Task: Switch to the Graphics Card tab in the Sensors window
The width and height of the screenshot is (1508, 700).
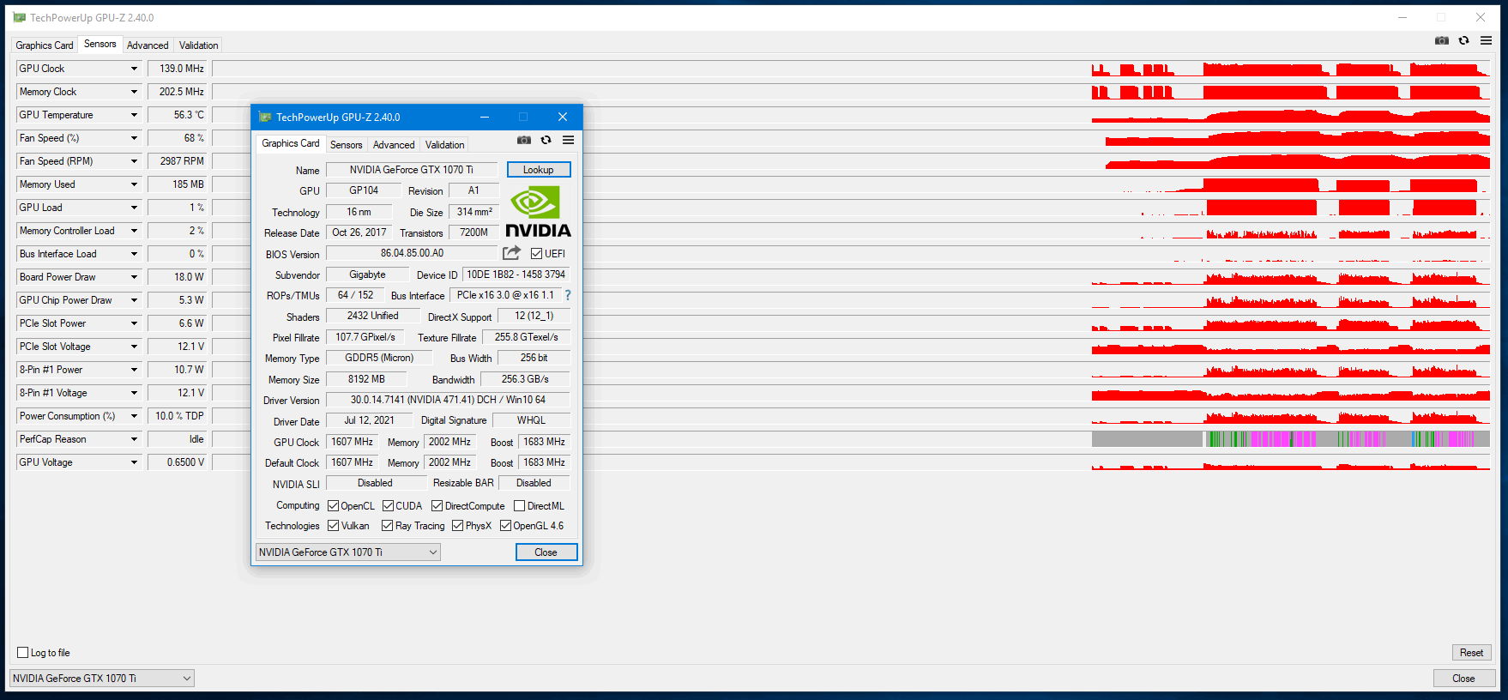Action: tap(45, 45)
